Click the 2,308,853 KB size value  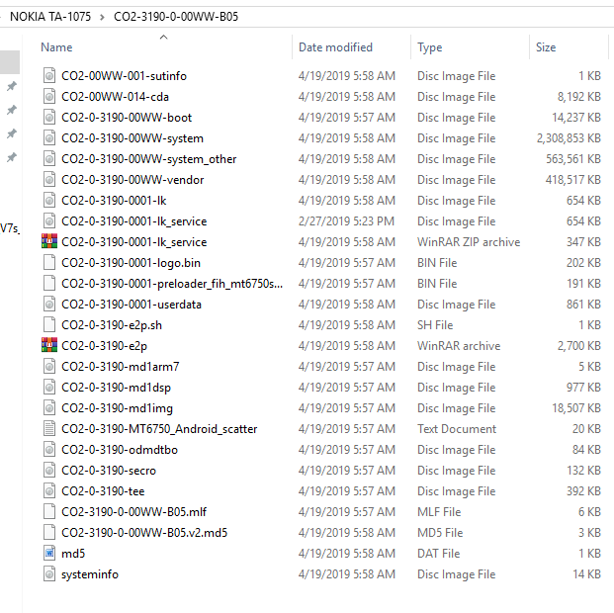click(569, 138)
